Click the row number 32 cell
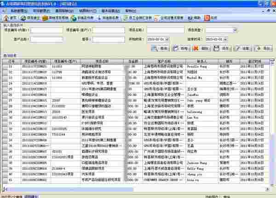The width and height of the screenshot is (276, 198). point(11,129)
